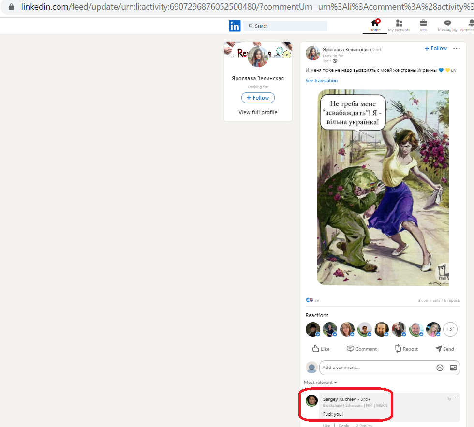Open the comment's three-dot options menu
The image size is (474, 427).
(x=455, y=398)
